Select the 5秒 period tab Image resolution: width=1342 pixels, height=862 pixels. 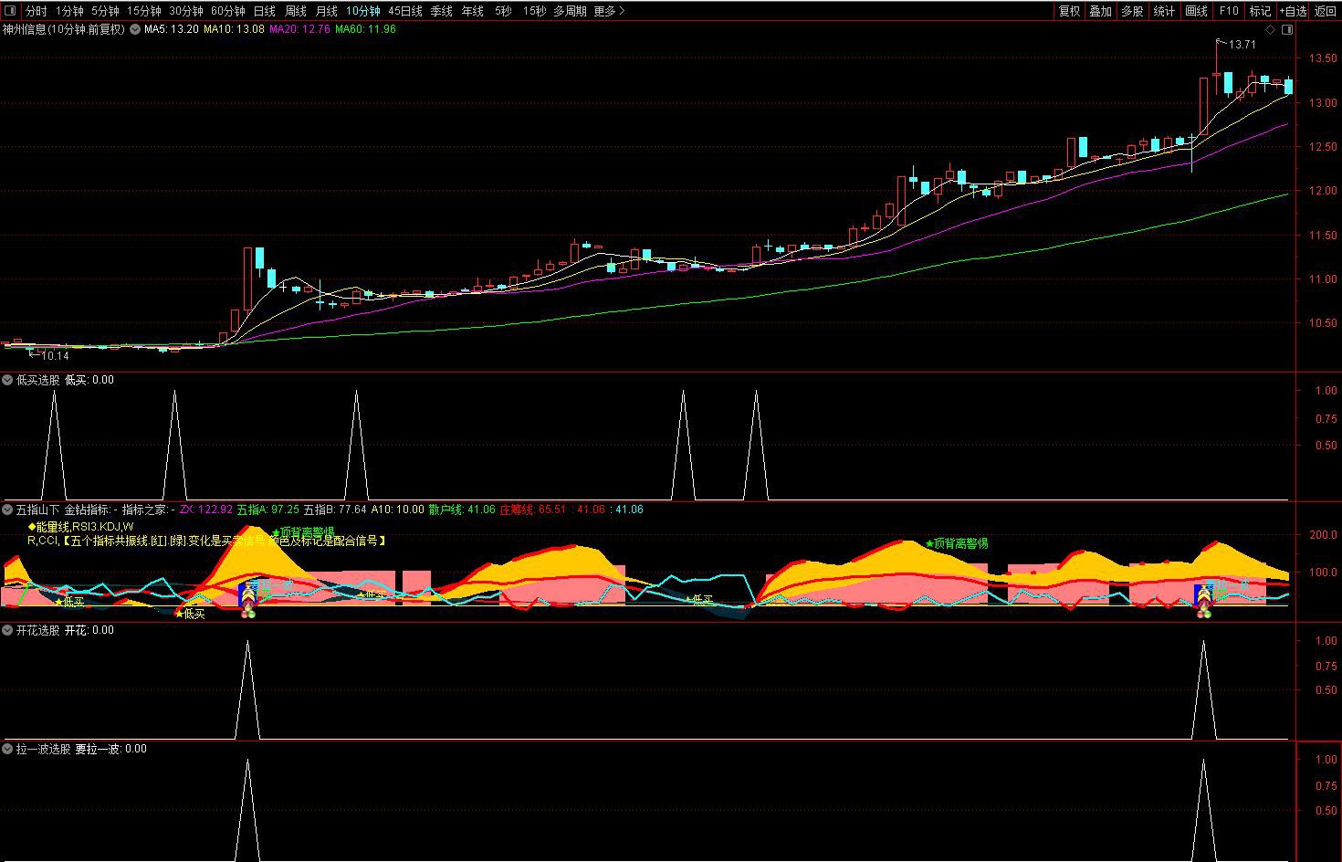point(503,11)
